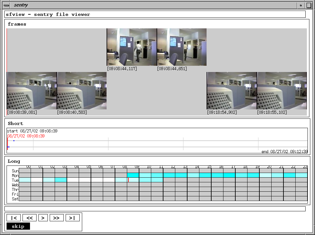Toggle the skip button
The image size is (315, 235).
click(x=18, y=226)
